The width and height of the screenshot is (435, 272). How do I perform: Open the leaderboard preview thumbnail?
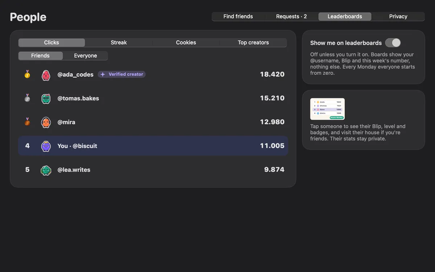tap(327, 109)
